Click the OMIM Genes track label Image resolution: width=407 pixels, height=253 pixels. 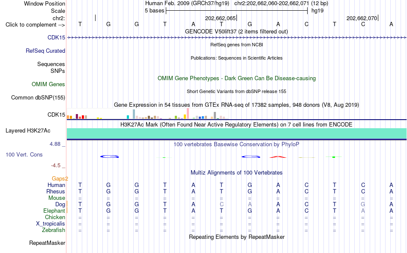pyautogui.click(x=48, y=84)
